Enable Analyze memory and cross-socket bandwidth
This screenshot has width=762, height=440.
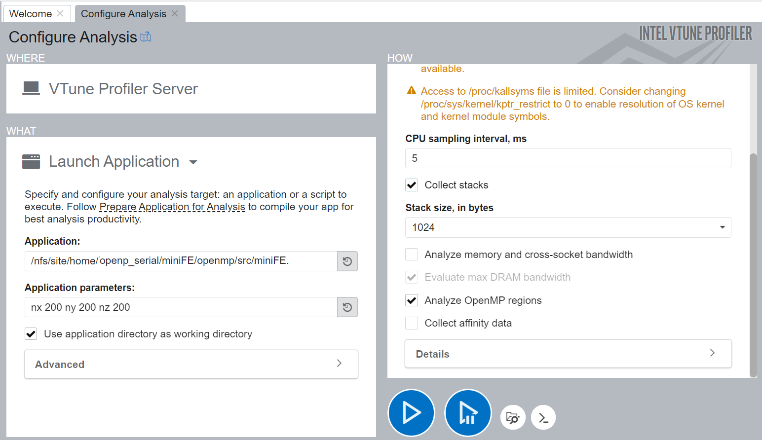[x=412, y=255]
